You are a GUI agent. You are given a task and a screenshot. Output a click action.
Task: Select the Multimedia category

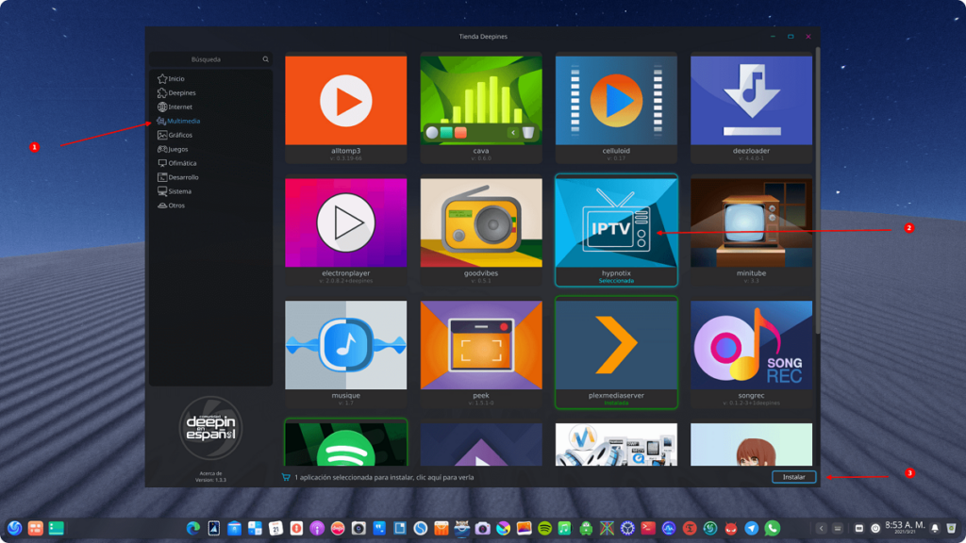[178, 122]
